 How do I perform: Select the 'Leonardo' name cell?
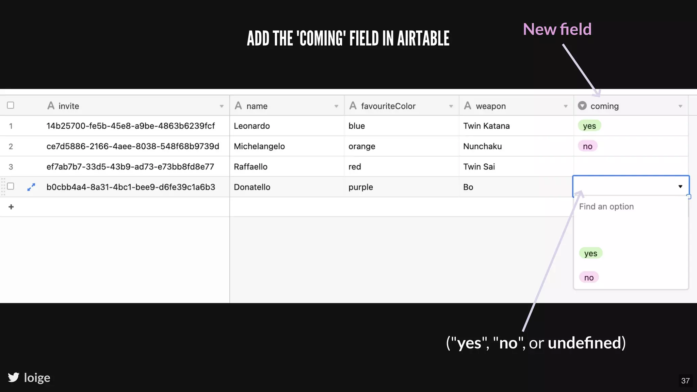pyautogui.click(x=287, y=126)
